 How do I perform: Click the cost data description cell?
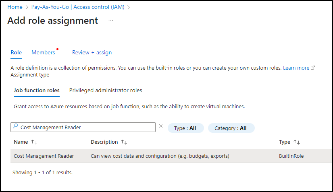click(x=160, y=156)
